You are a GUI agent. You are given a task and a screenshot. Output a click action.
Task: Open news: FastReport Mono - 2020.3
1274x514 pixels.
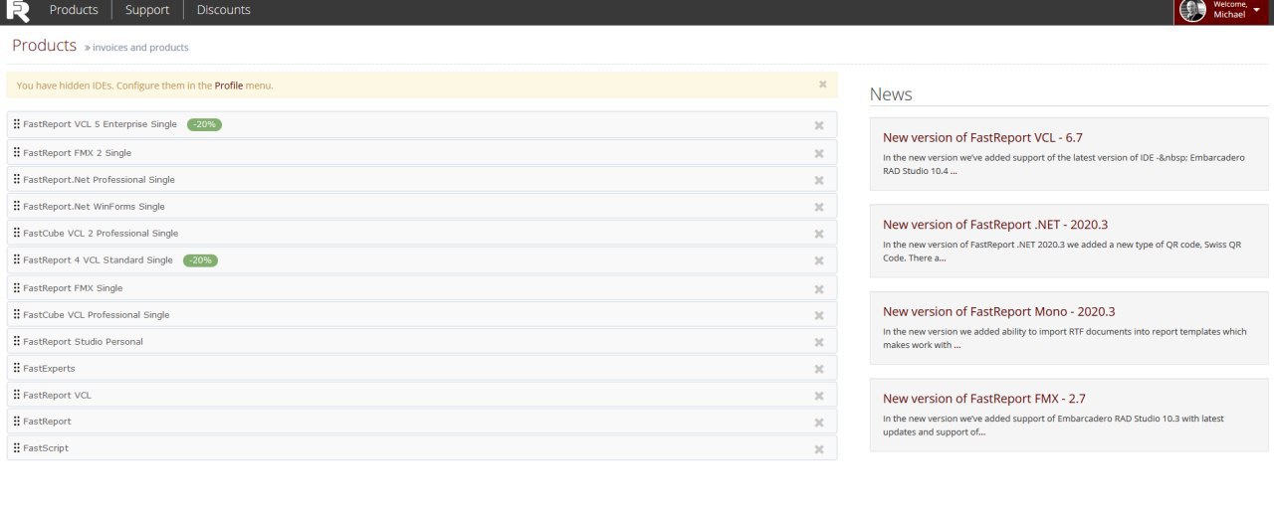pyautogui.click(x=999, y=311)
